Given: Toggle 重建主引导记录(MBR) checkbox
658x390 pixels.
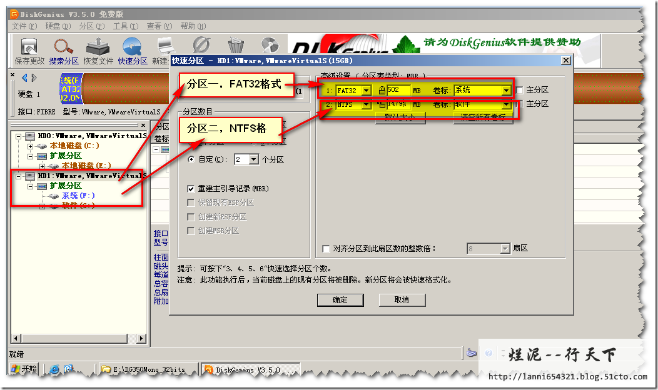Looking at the screenshot, I should [191, 189].
